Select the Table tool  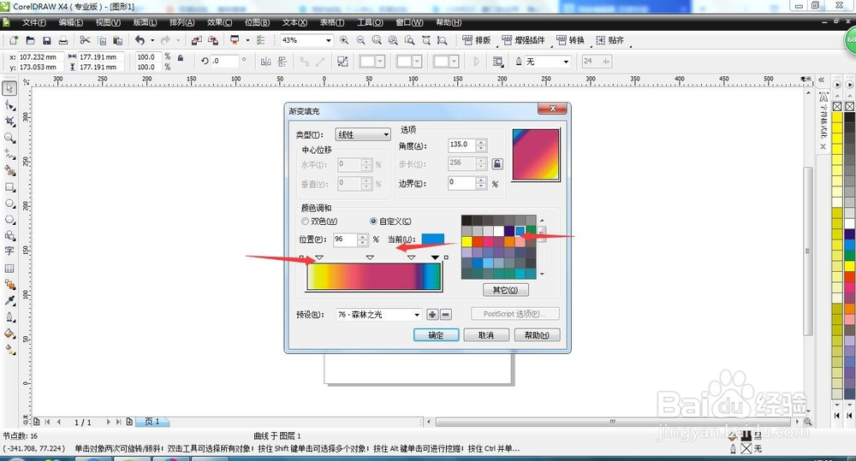(9, 269)
